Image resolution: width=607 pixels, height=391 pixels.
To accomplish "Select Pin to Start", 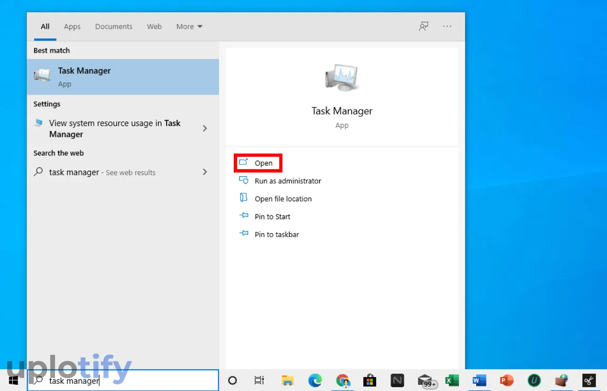I will pos(272,217).
